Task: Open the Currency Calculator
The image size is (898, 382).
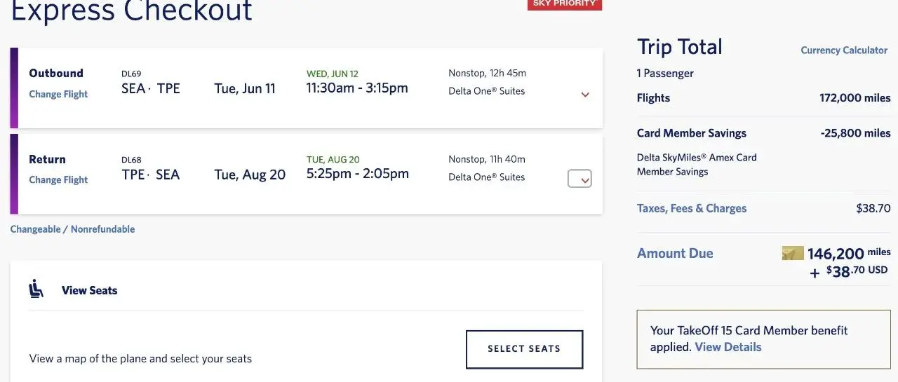Action: point(844,50)
